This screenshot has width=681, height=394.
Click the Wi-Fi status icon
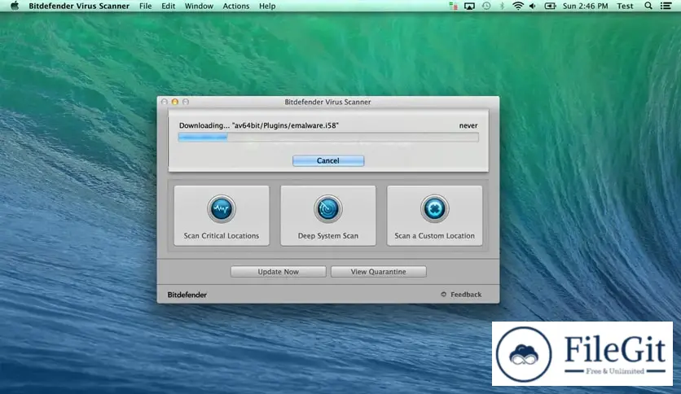pyautogui.click(x=518, y=6)
